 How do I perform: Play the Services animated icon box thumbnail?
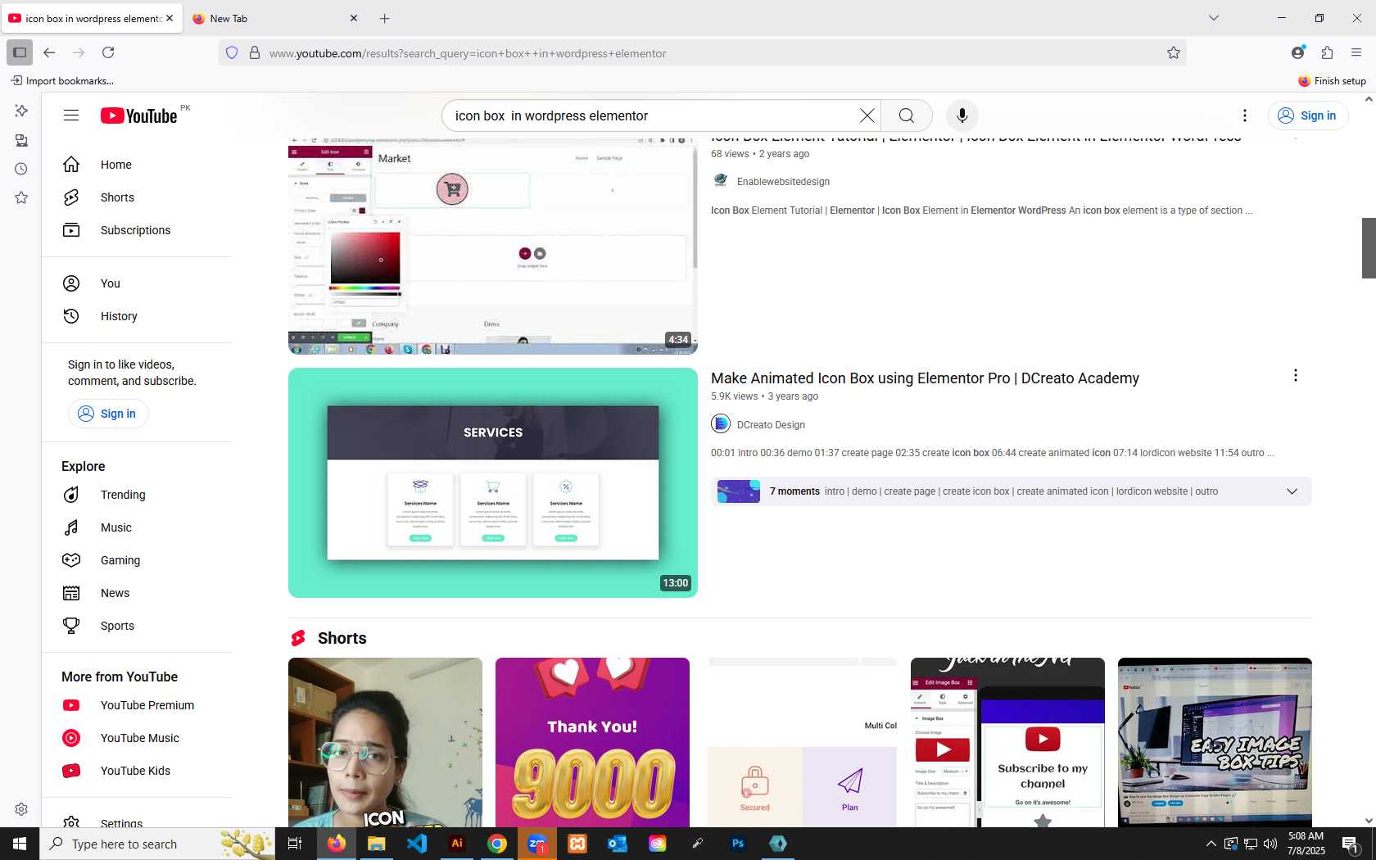(x=493, y=482)
